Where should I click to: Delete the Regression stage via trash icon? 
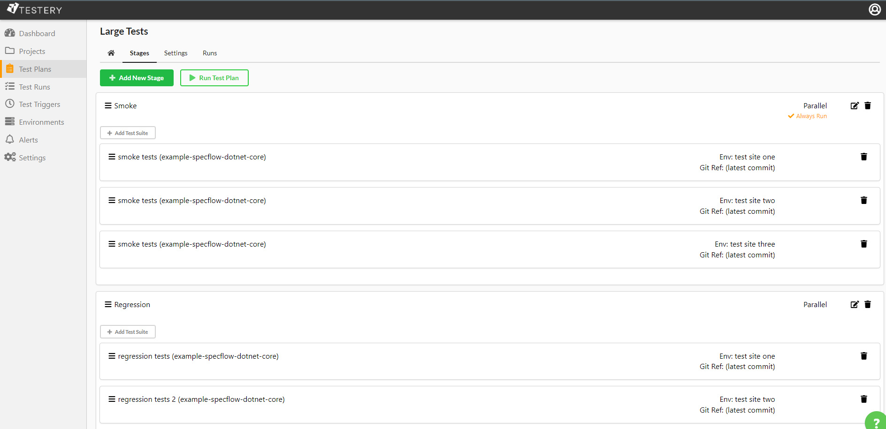tap(867, 304)
